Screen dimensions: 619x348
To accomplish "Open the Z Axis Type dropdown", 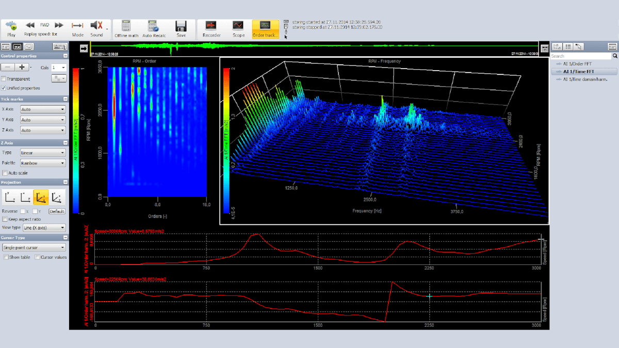I will point(43,153).
